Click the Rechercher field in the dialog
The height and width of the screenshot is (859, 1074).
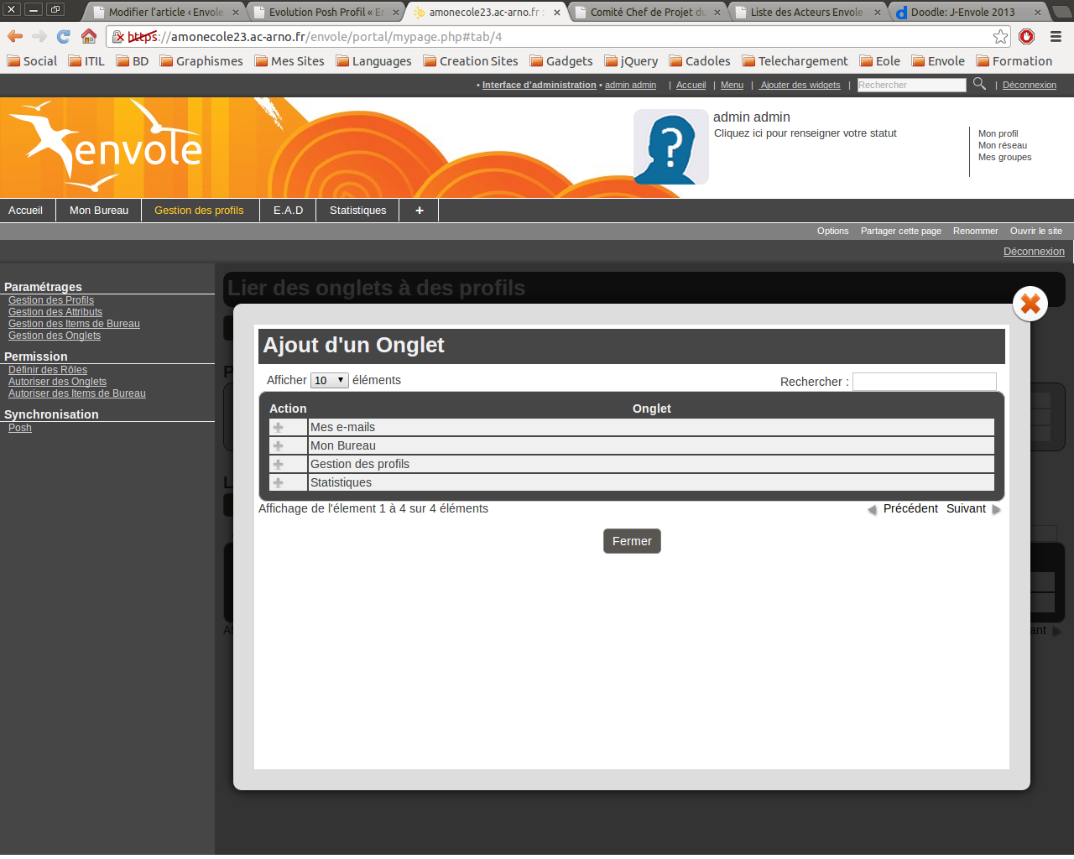[x=924, y=382]
